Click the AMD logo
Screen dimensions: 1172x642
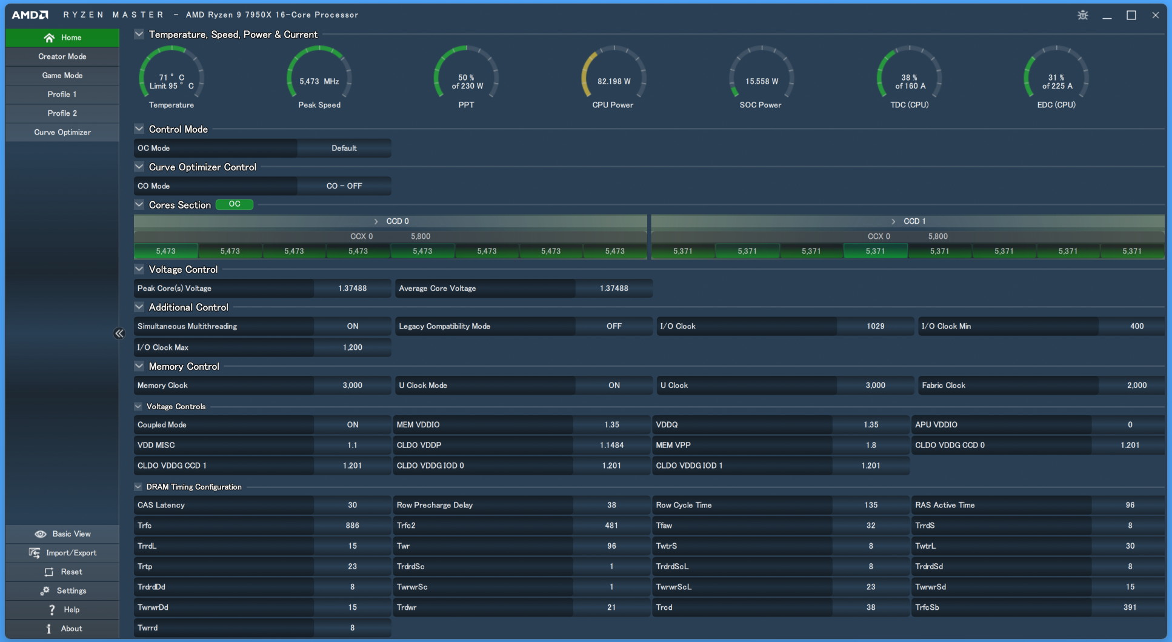click(30, 15)
